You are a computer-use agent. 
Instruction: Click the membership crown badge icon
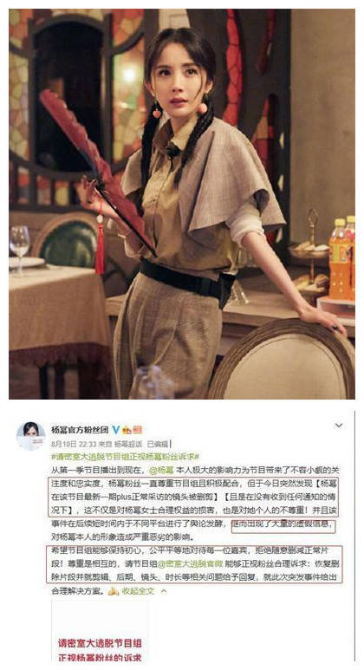click(126, 430)
